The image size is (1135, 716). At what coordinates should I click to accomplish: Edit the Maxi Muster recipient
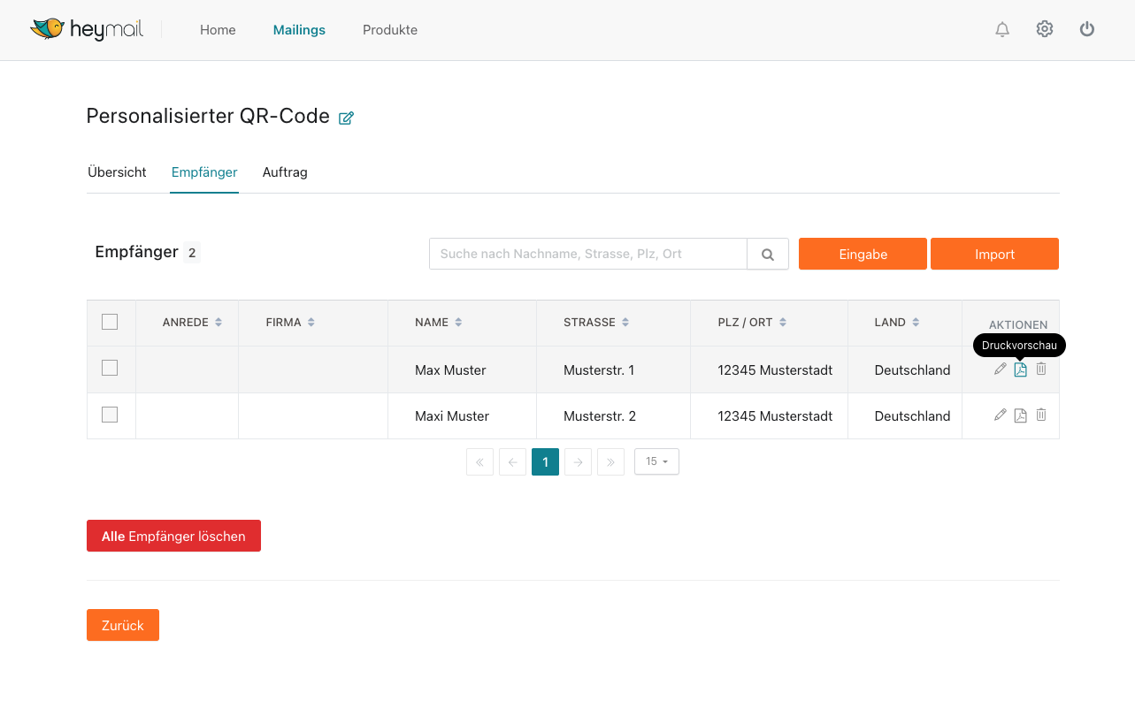pyautogui.click(x=1001, y=415)
